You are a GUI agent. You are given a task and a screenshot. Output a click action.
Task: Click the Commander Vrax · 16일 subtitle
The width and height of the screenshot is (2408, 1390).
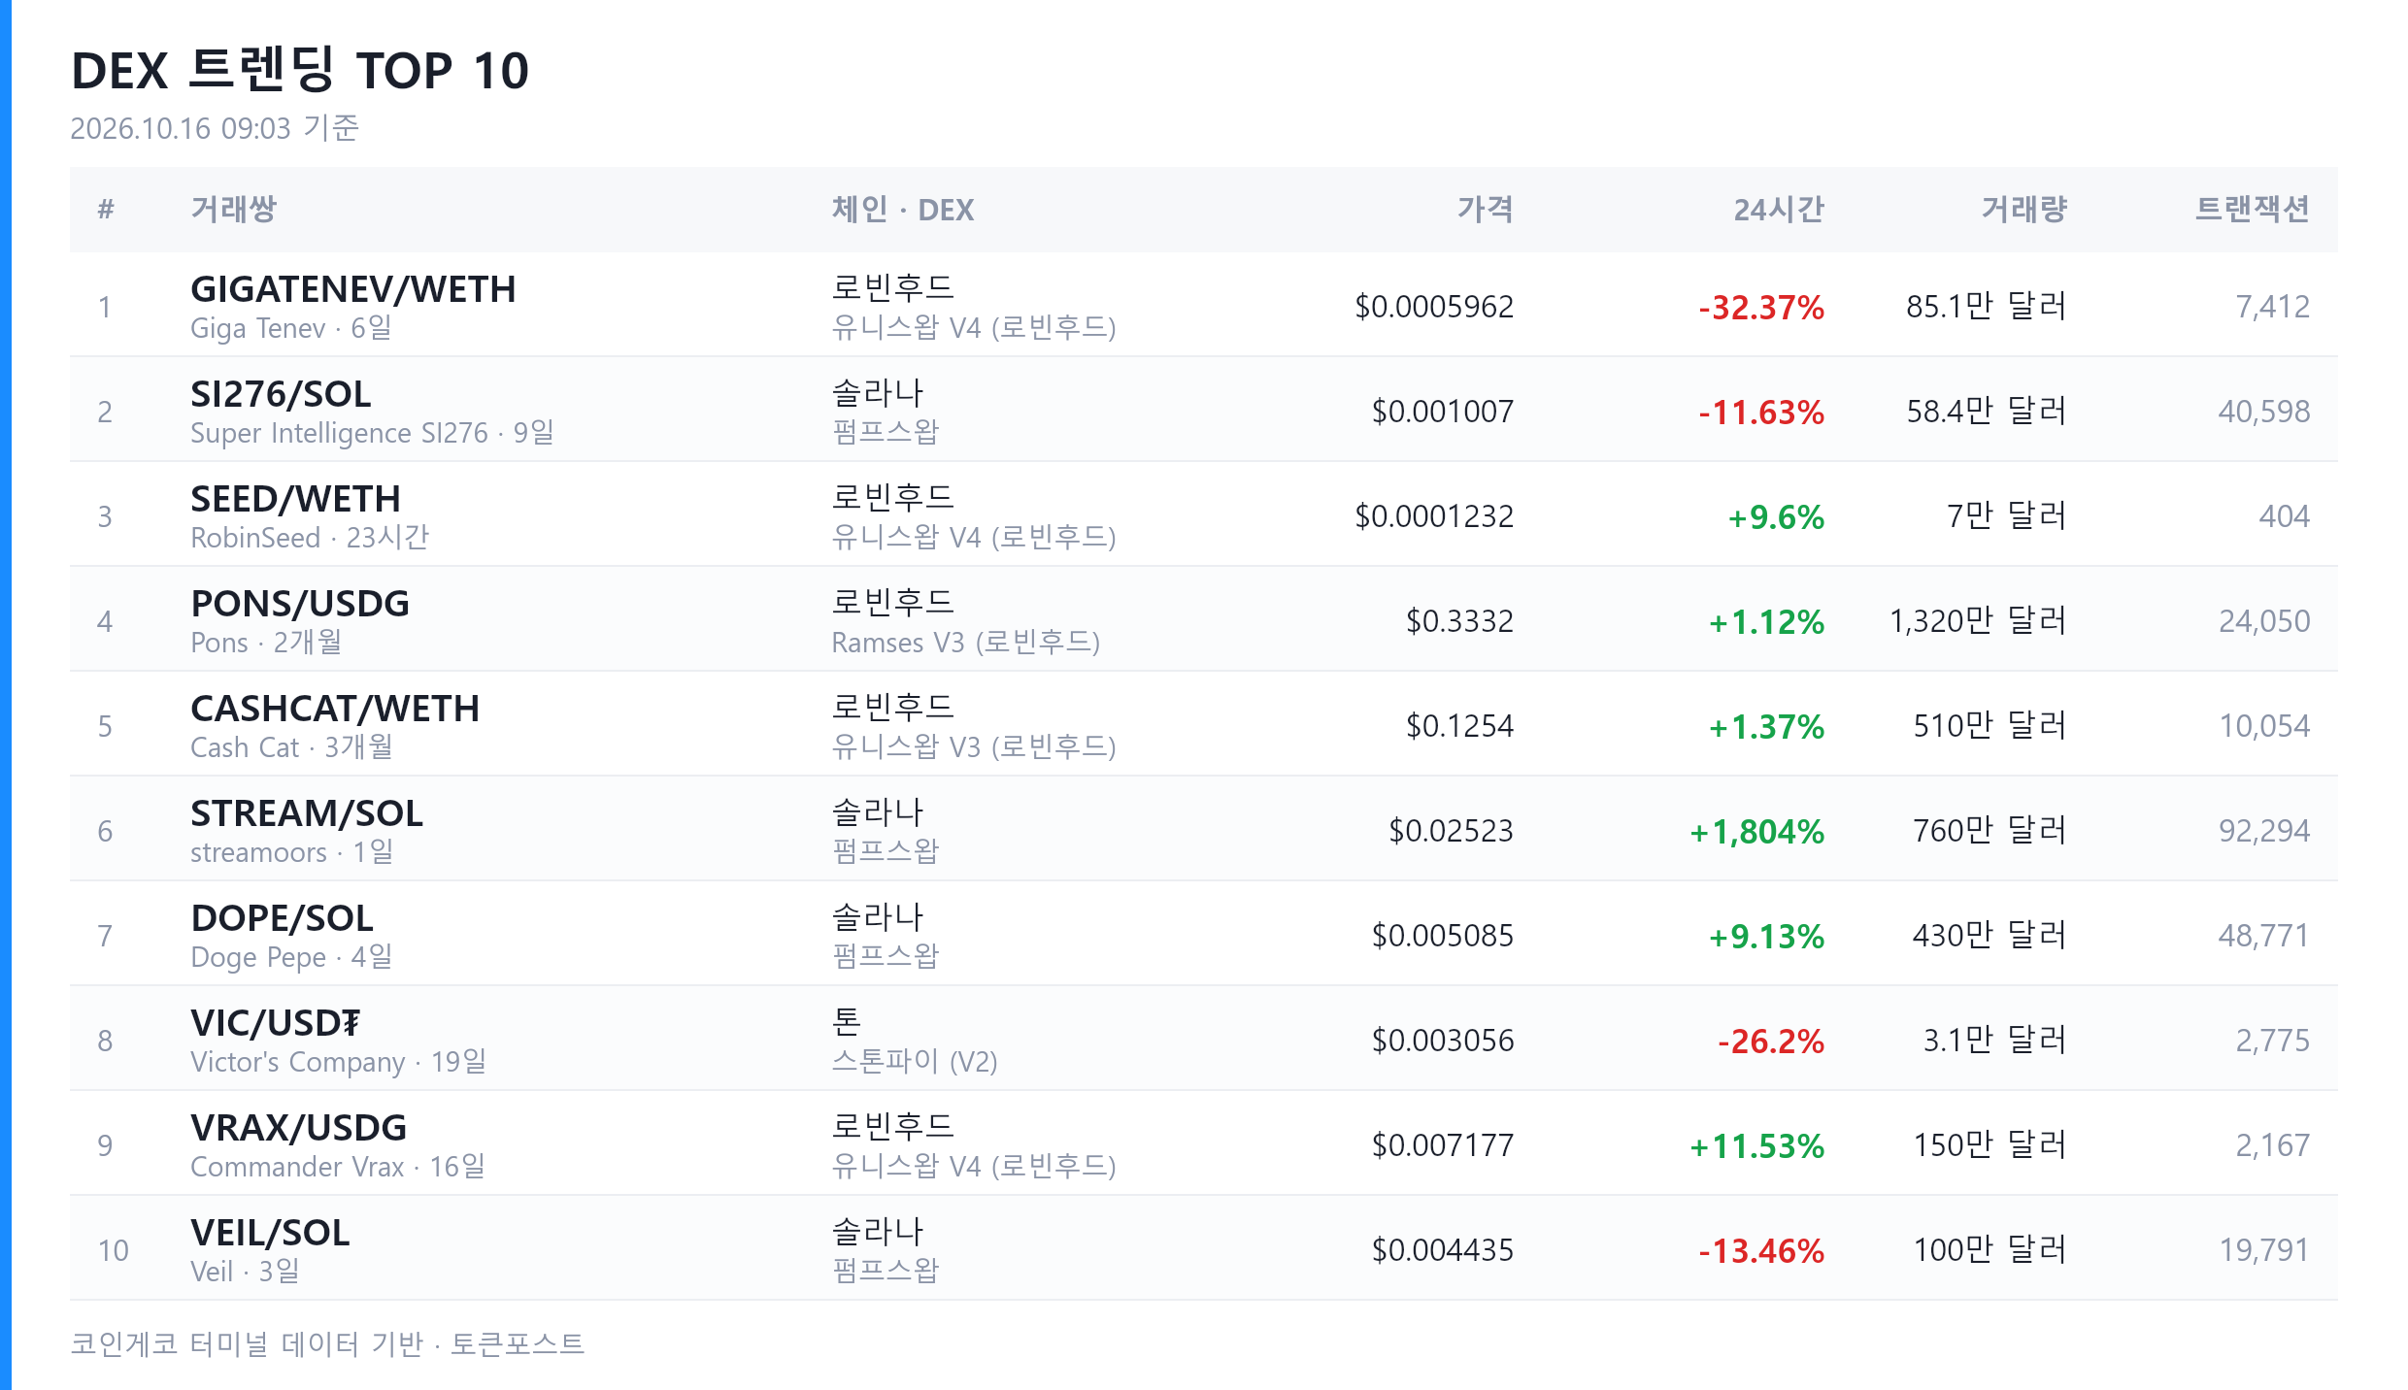coord(338,1167)
